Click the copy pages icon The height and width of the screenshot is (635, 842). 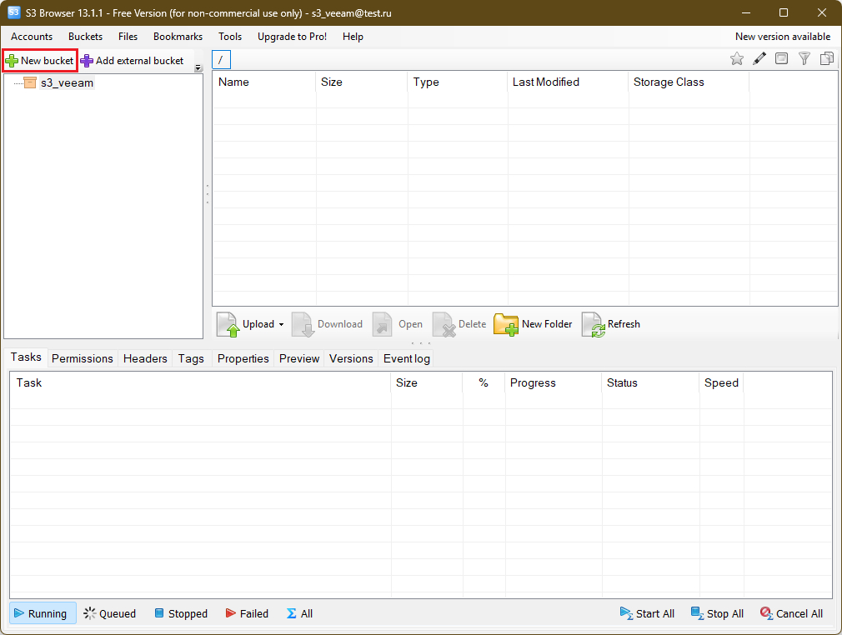(827, 58)
